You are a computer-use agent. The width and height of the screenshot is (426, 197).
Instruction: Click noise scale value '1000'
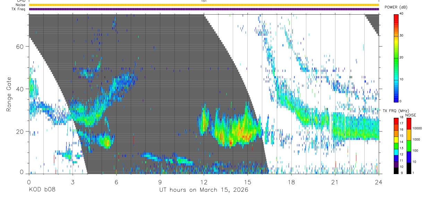pos(417,139)
